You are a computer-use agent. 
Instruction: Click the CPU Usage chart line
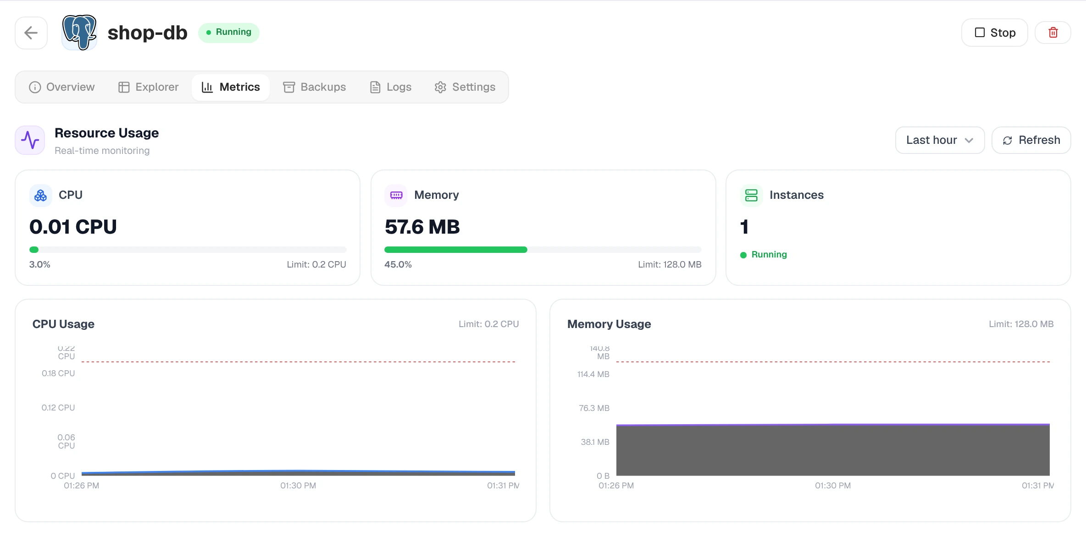tap(298, 472)
